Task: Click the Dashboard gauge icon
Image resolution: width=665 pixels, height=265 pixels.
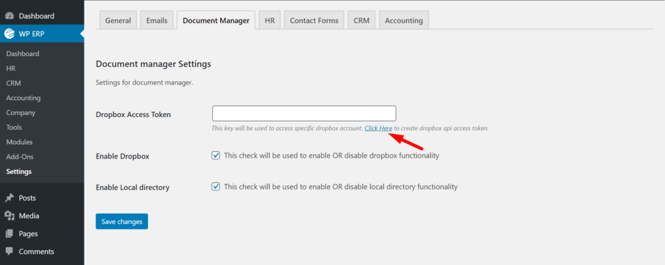Action: [x=9, y=16]
